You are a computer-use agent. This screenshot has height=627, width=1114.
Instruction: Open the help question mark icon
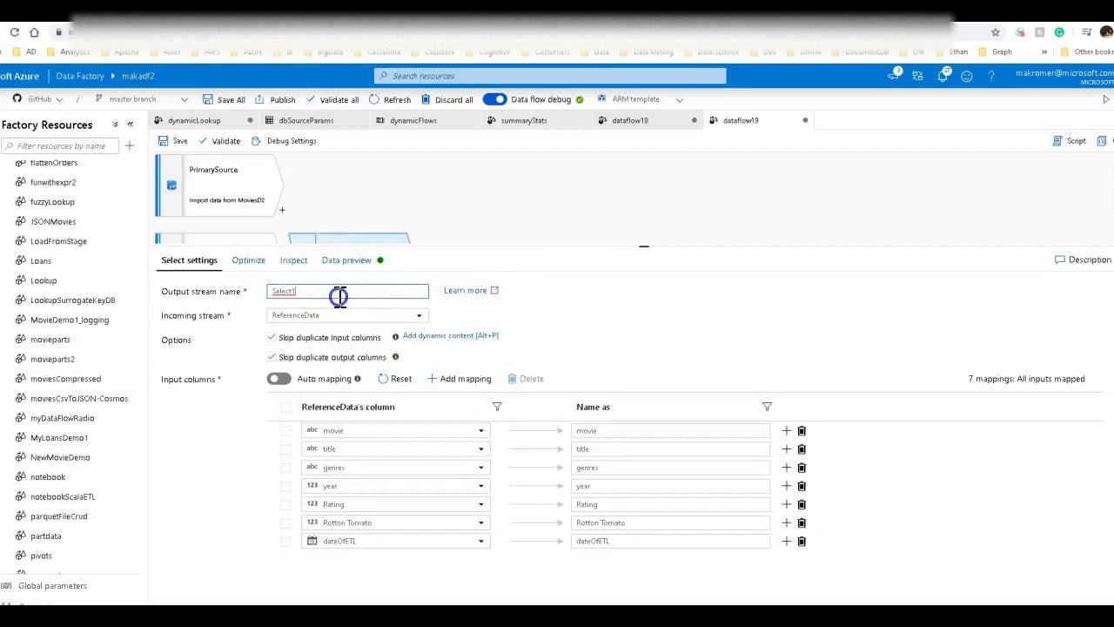coord(990,76)
